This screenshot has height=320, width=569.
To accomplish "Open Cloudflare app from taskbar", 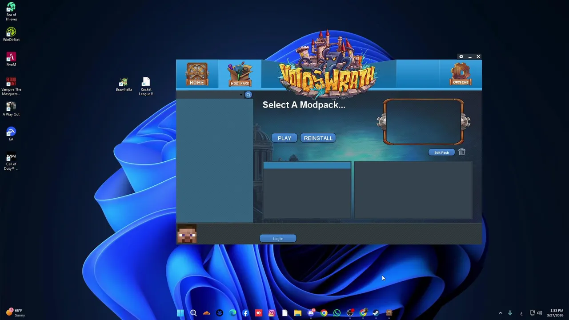I will tap(206, 313).
